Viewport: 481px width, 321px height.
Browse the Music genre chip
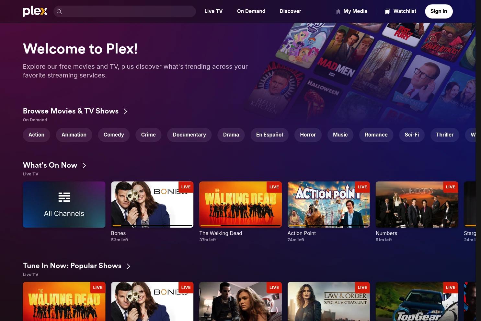[340, 135]
